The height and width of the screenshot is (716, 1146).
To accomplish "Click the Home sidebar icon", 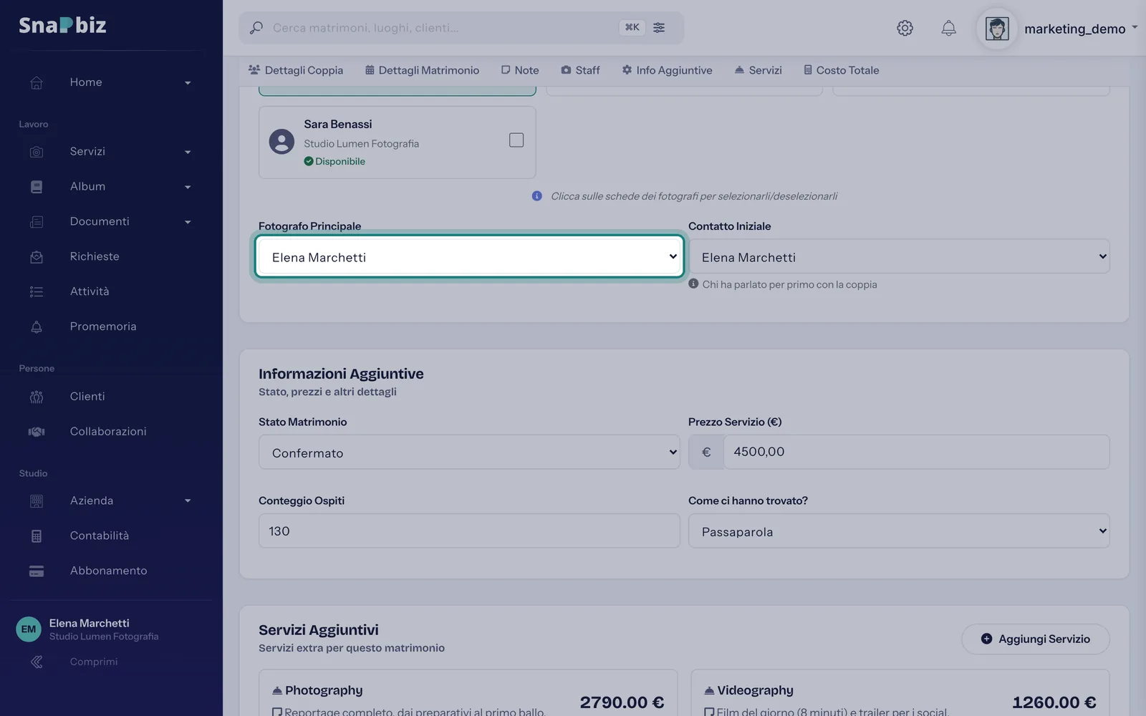I will click(37, 82).
